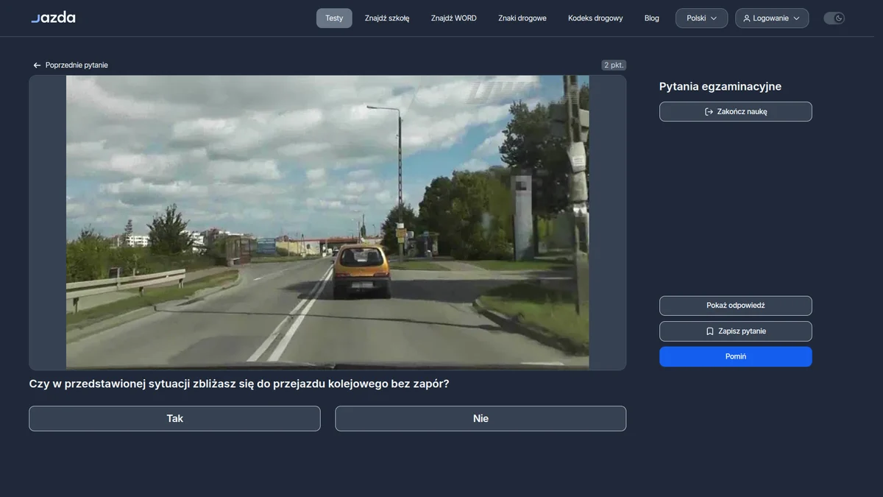The width and height of the screenshot is (883, 497).
Task: Skip question with Pomiń button
Action: click(x=736, y=356)
